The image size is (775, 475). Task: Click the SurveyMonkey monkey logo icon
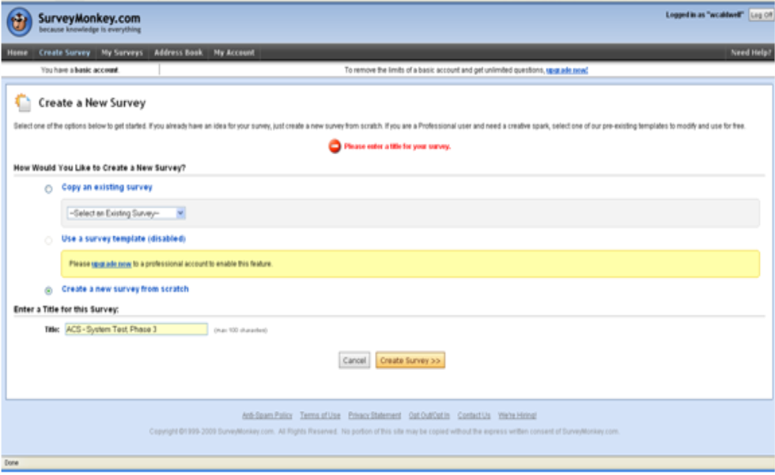19,22
